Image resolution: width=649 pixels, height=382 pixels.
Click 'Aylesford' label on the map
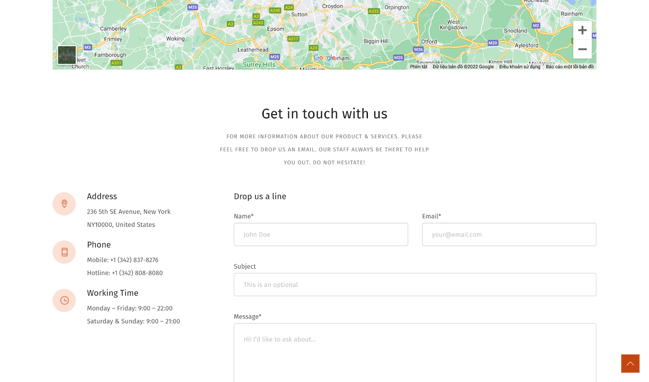point(527,45)
